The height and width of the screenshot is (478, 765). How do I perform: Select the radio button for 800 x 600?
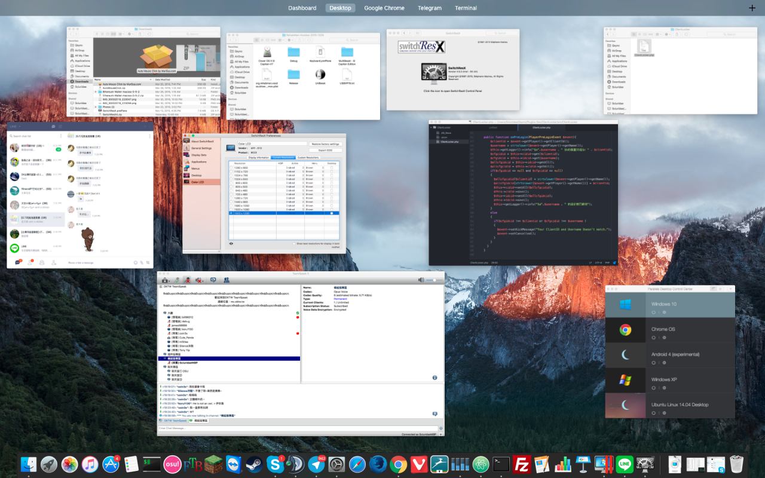pos(231,183)
